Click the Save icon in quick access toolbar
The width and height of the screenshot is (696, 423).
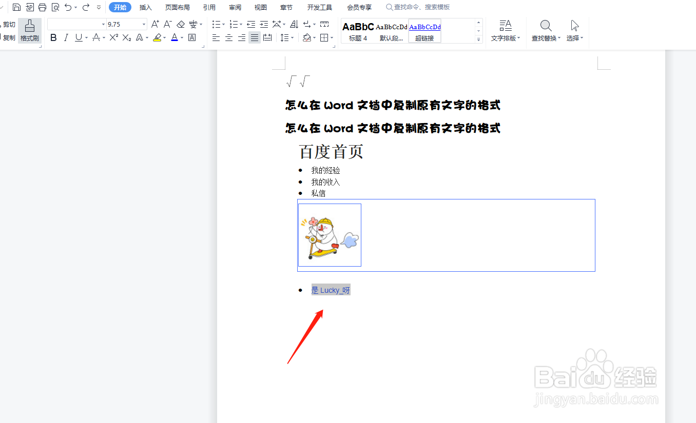pos(17,7)
